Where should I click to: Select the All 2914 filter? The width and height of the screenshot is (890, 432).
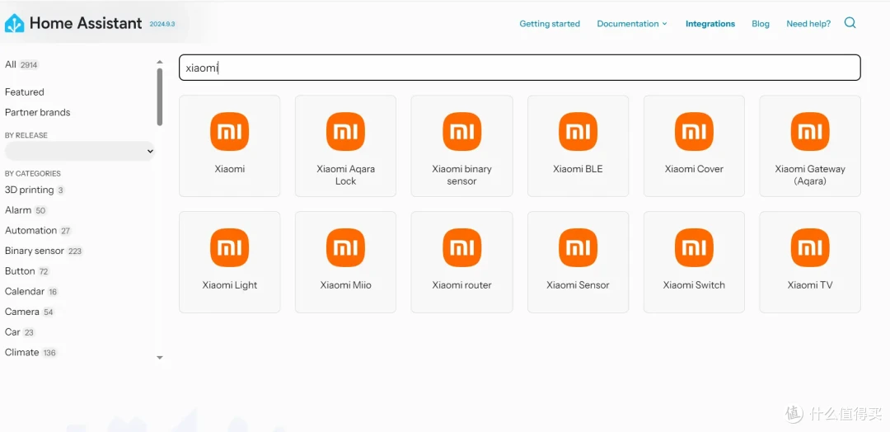pyautogui.click(x=21, y=64)
